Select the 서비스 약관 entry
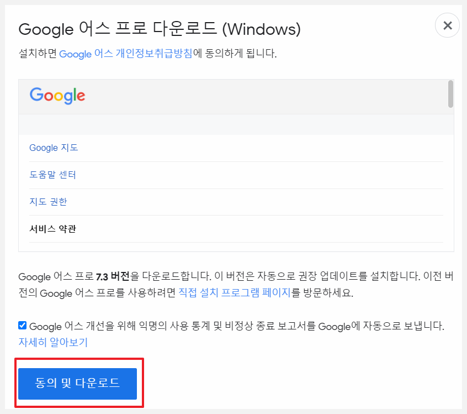This screenshot has width=467, height=414. tap(52, 229)
